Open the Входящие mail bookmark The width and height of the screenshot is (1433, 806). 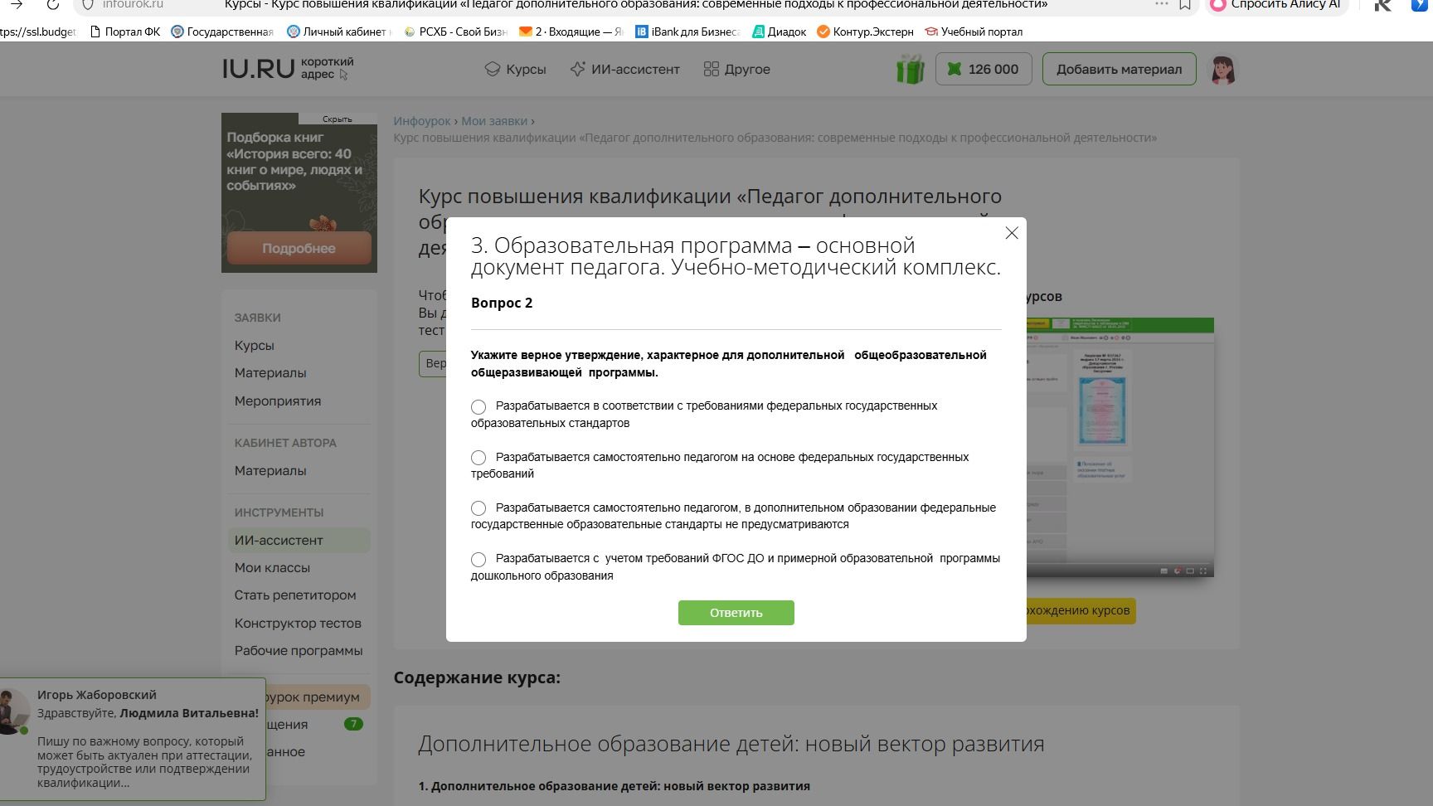(x=571, y=32)
